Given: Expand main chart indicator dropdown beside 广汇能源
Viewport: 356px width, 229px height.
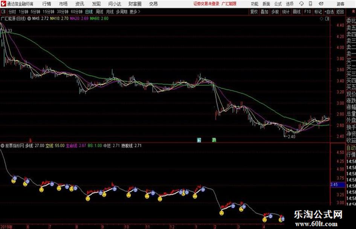Looking at the screenshot, I should pyautogui.click(x=29, y=18).
